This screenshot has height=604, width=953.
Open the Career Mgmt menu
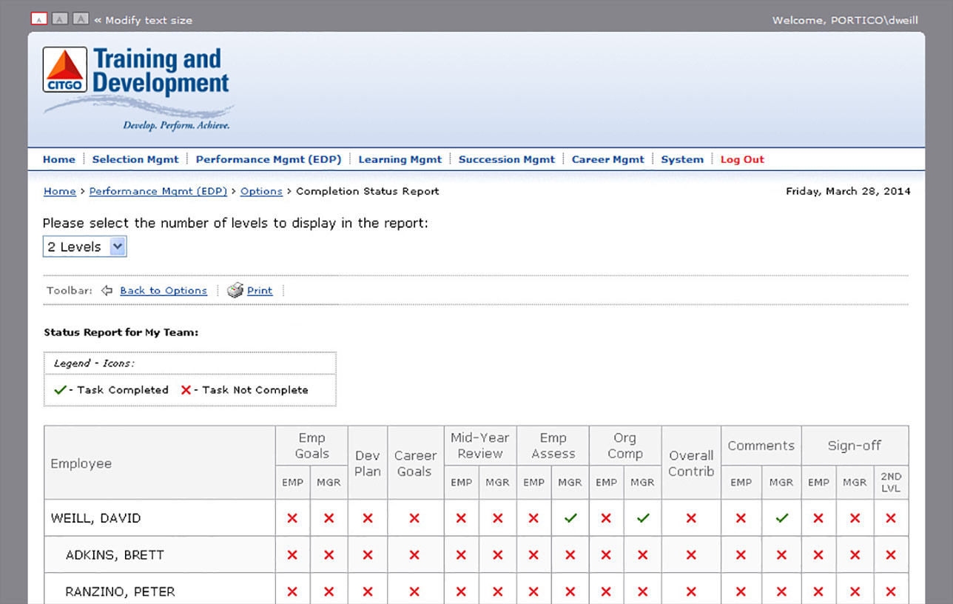[608, 159]
